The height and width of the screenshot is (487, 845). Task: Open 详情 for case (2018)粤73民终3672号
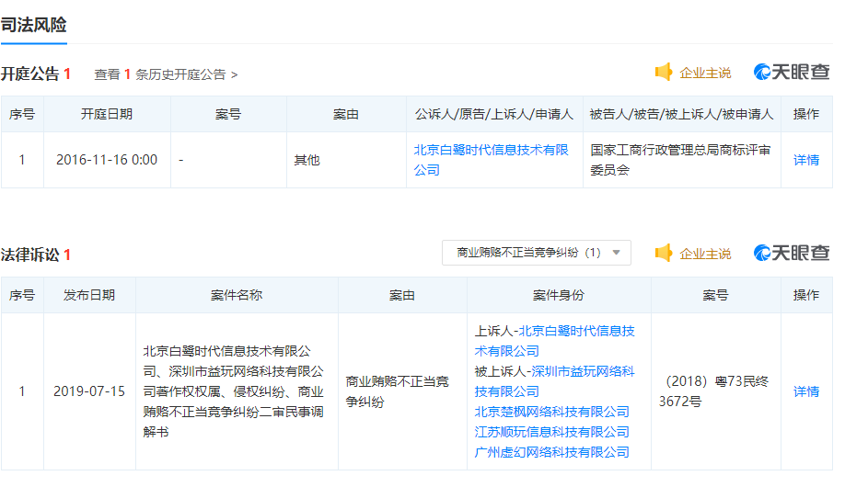[x=806, y=391]
